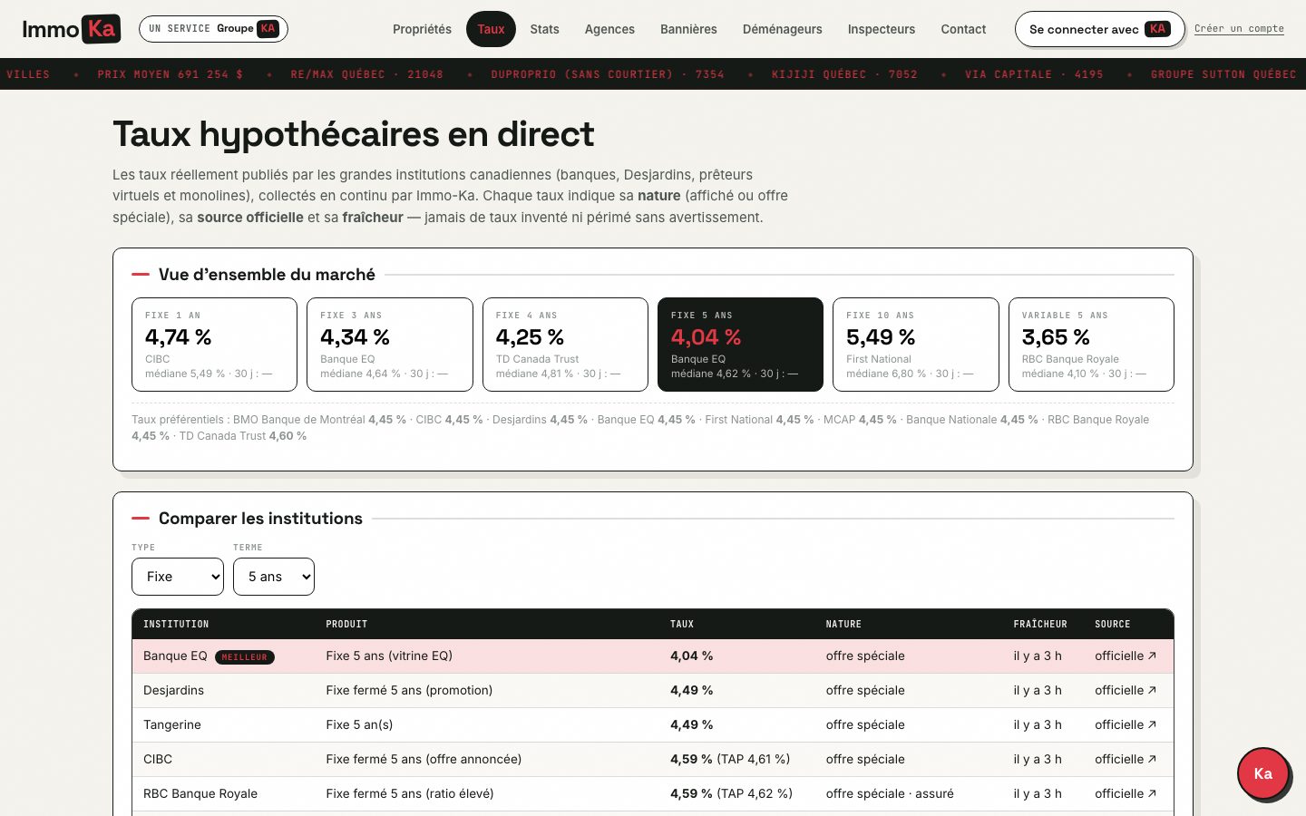Click the MEILLEUR badge next to Banque EQ
This screenshot has height=816, width=1306.
pyautogui.click(x=245, y=656)
